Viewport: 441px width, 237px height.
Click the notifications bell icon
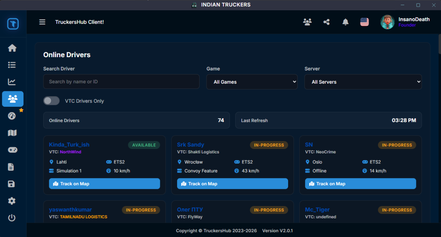345,22
